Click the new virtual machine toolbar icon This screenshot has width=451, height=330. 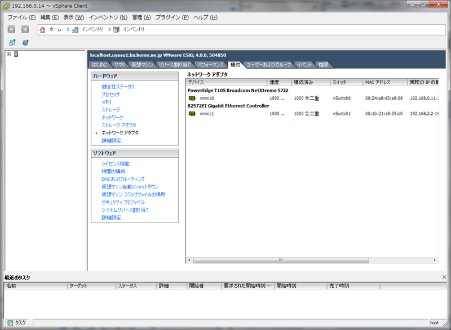click(x=12, y=42)
